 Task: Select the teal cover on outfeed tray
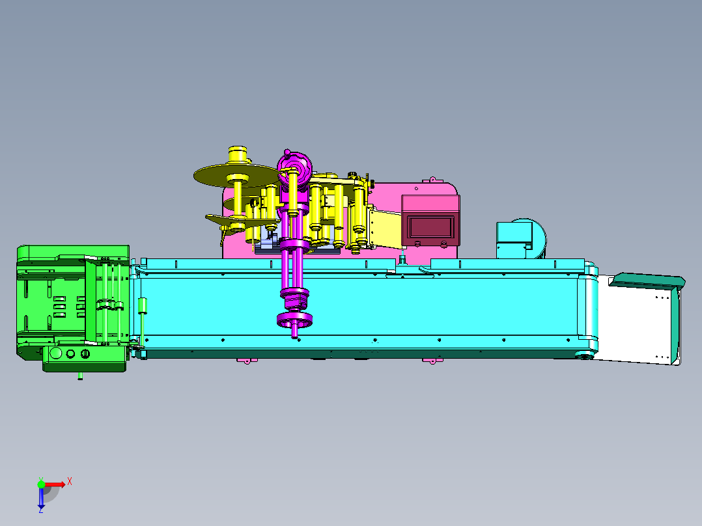[x=647, y=282]
